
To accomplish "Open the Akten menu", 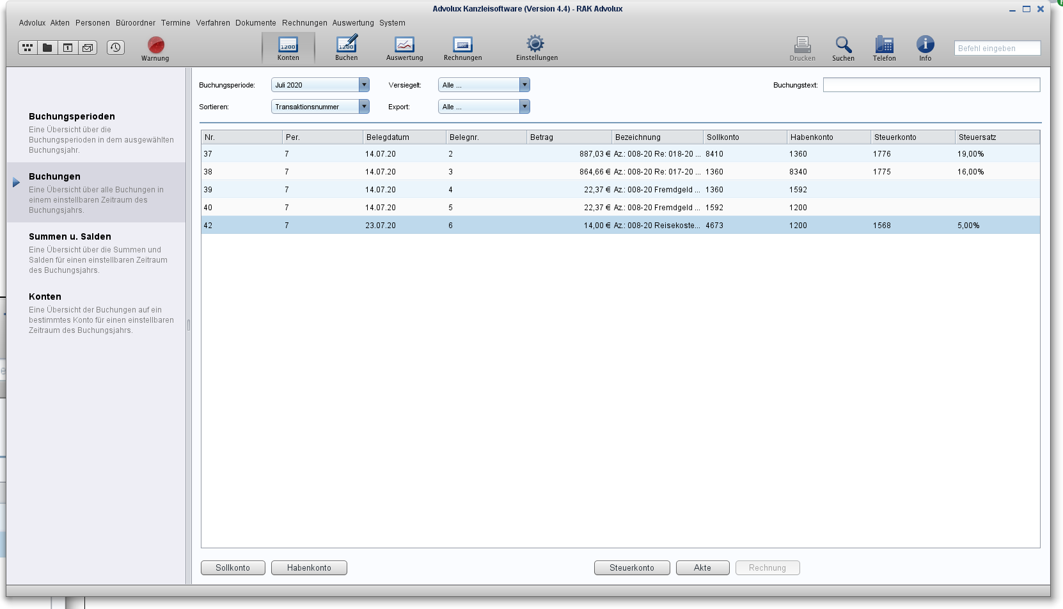I will pyautogui.click(x=60, y=23).
